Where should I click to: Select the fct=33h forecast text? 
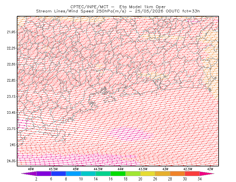pos(191,11)
